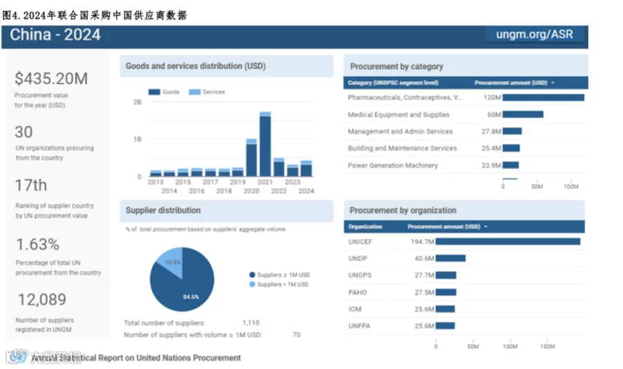Select the UNFPA organization row
623x369 pixels.
point(464,325)
